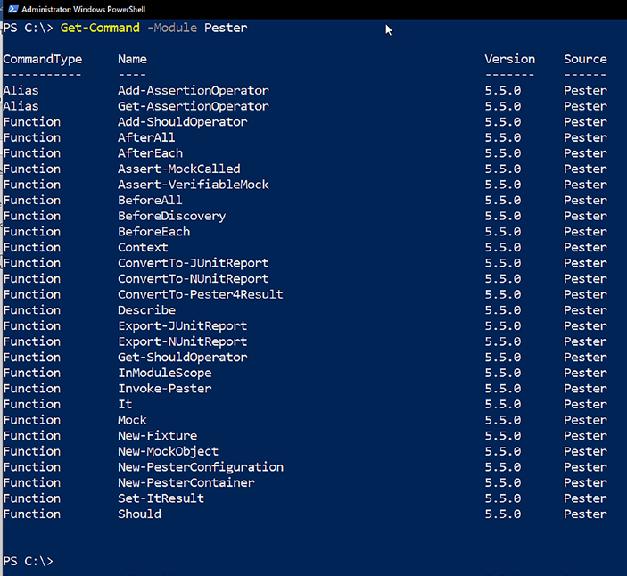
Task: Click the Name column header
Action: [132, 59]
